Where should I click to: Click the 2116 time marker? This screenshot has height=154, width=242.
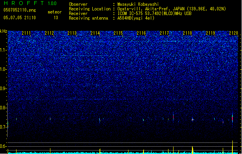(x=141, y=33)
